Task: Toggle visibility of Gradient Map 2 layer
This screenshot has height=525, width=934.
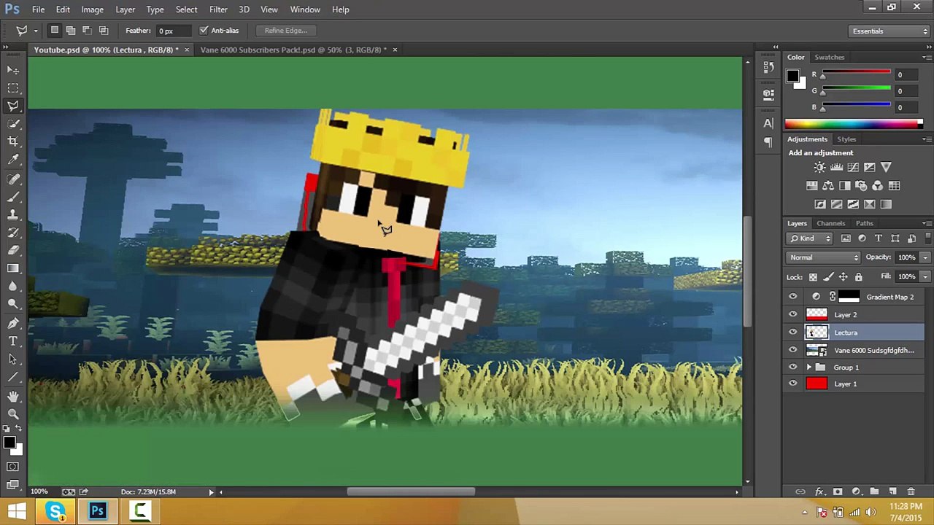Action: [x=793, y=297]
